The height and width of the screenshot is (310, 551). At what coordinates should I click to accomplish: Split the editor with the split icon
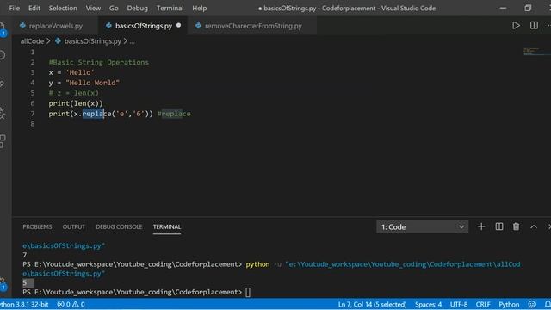534,25
